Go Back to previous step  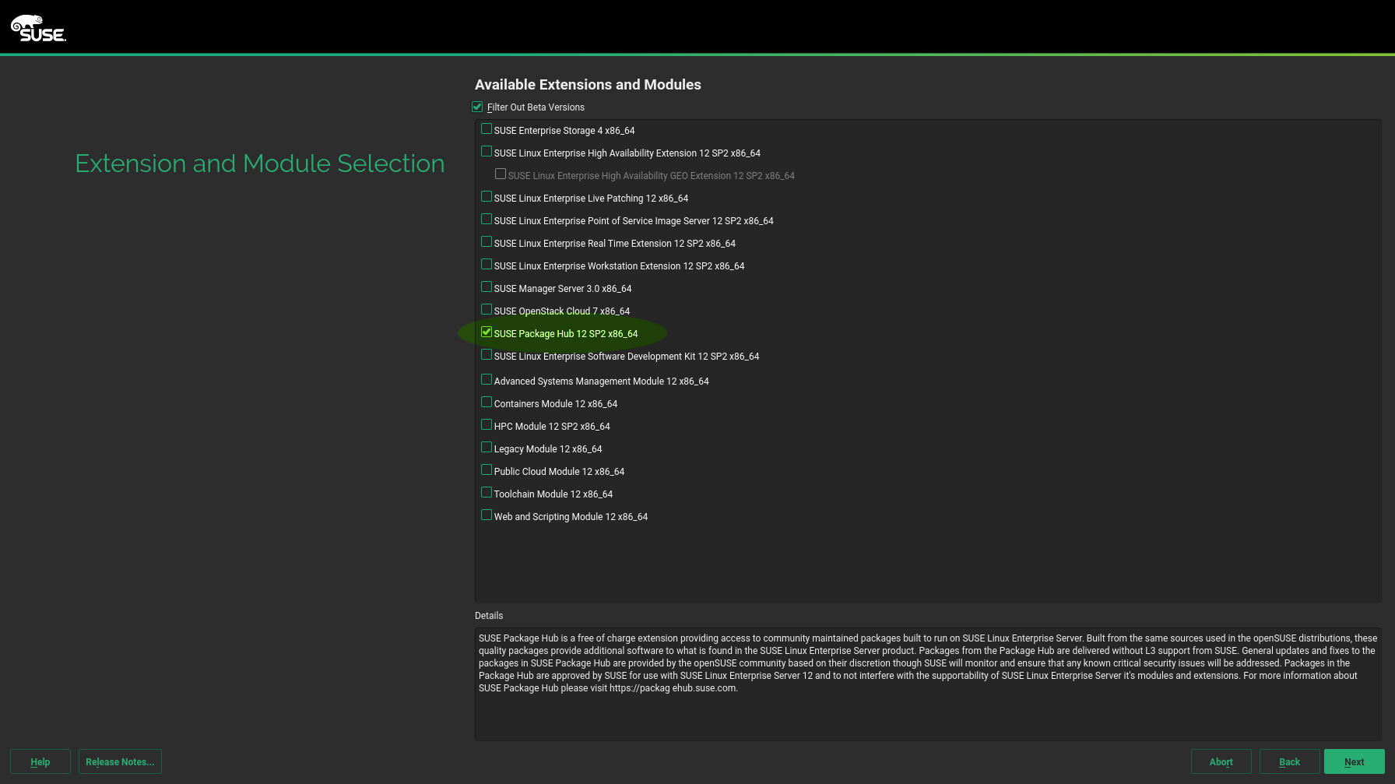[x=1289, y=761]
